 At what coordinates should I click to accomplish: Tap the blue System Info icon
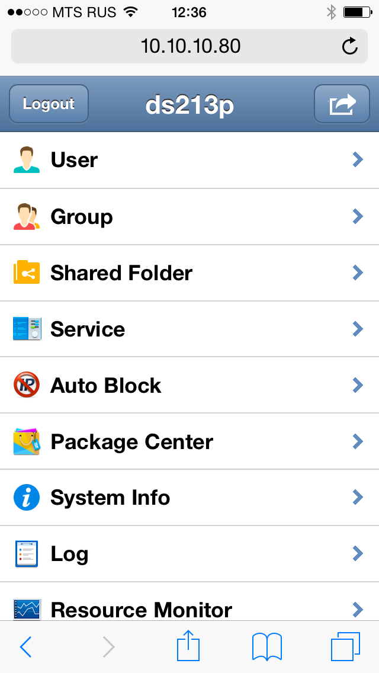[27, 498]
